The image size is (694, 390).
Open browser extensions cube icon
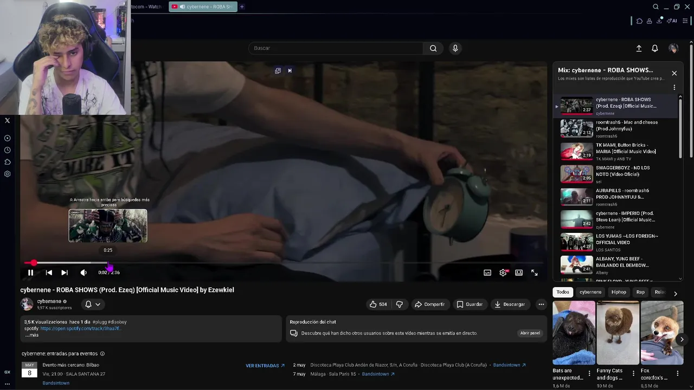pos(639,21)
